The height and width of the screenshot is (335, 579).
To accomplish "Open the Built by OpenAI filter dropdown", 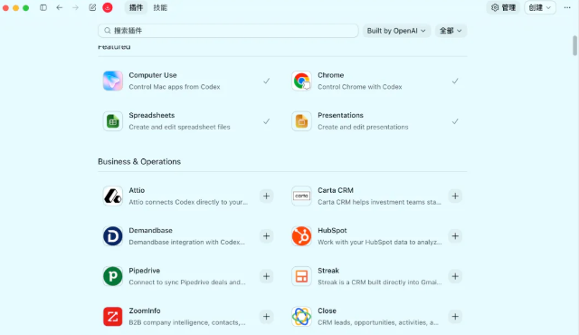I will 396,31.
